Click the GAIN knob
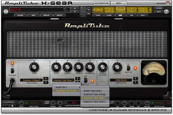This screenshot has width=173, height=115. [x=34, y=67]
